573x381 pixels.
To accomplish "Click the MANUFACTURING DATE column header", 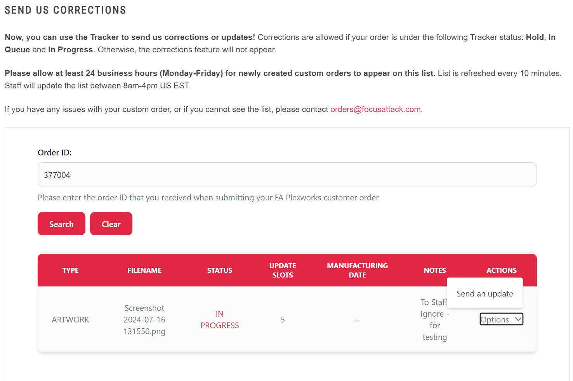I will [x=358, y=270].
